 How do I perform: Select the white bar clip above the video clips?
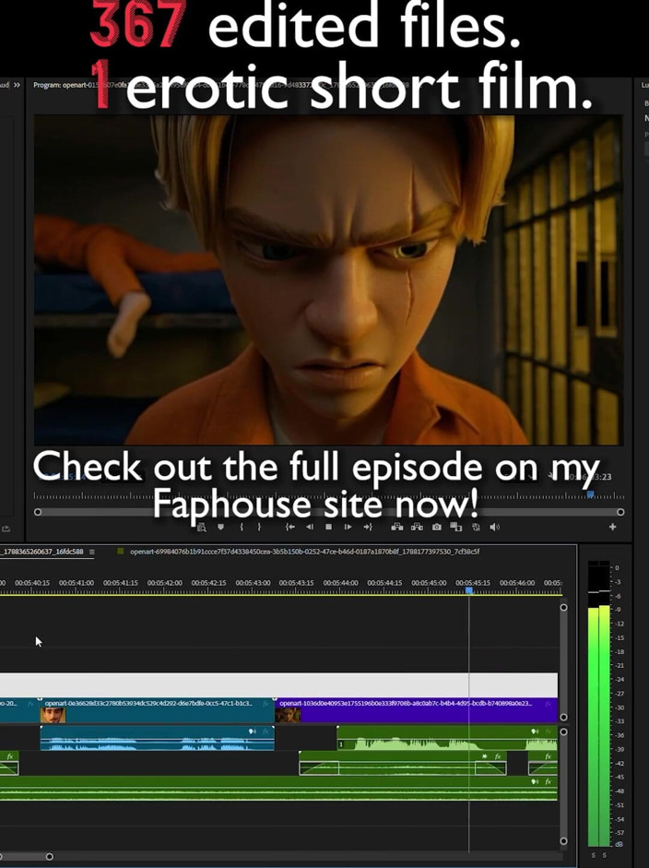pos(278,684)
